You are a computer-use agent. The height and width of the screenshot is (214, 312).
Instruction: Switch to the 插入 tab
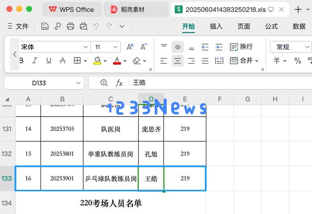pyautogui.click(x=216, y=26)
